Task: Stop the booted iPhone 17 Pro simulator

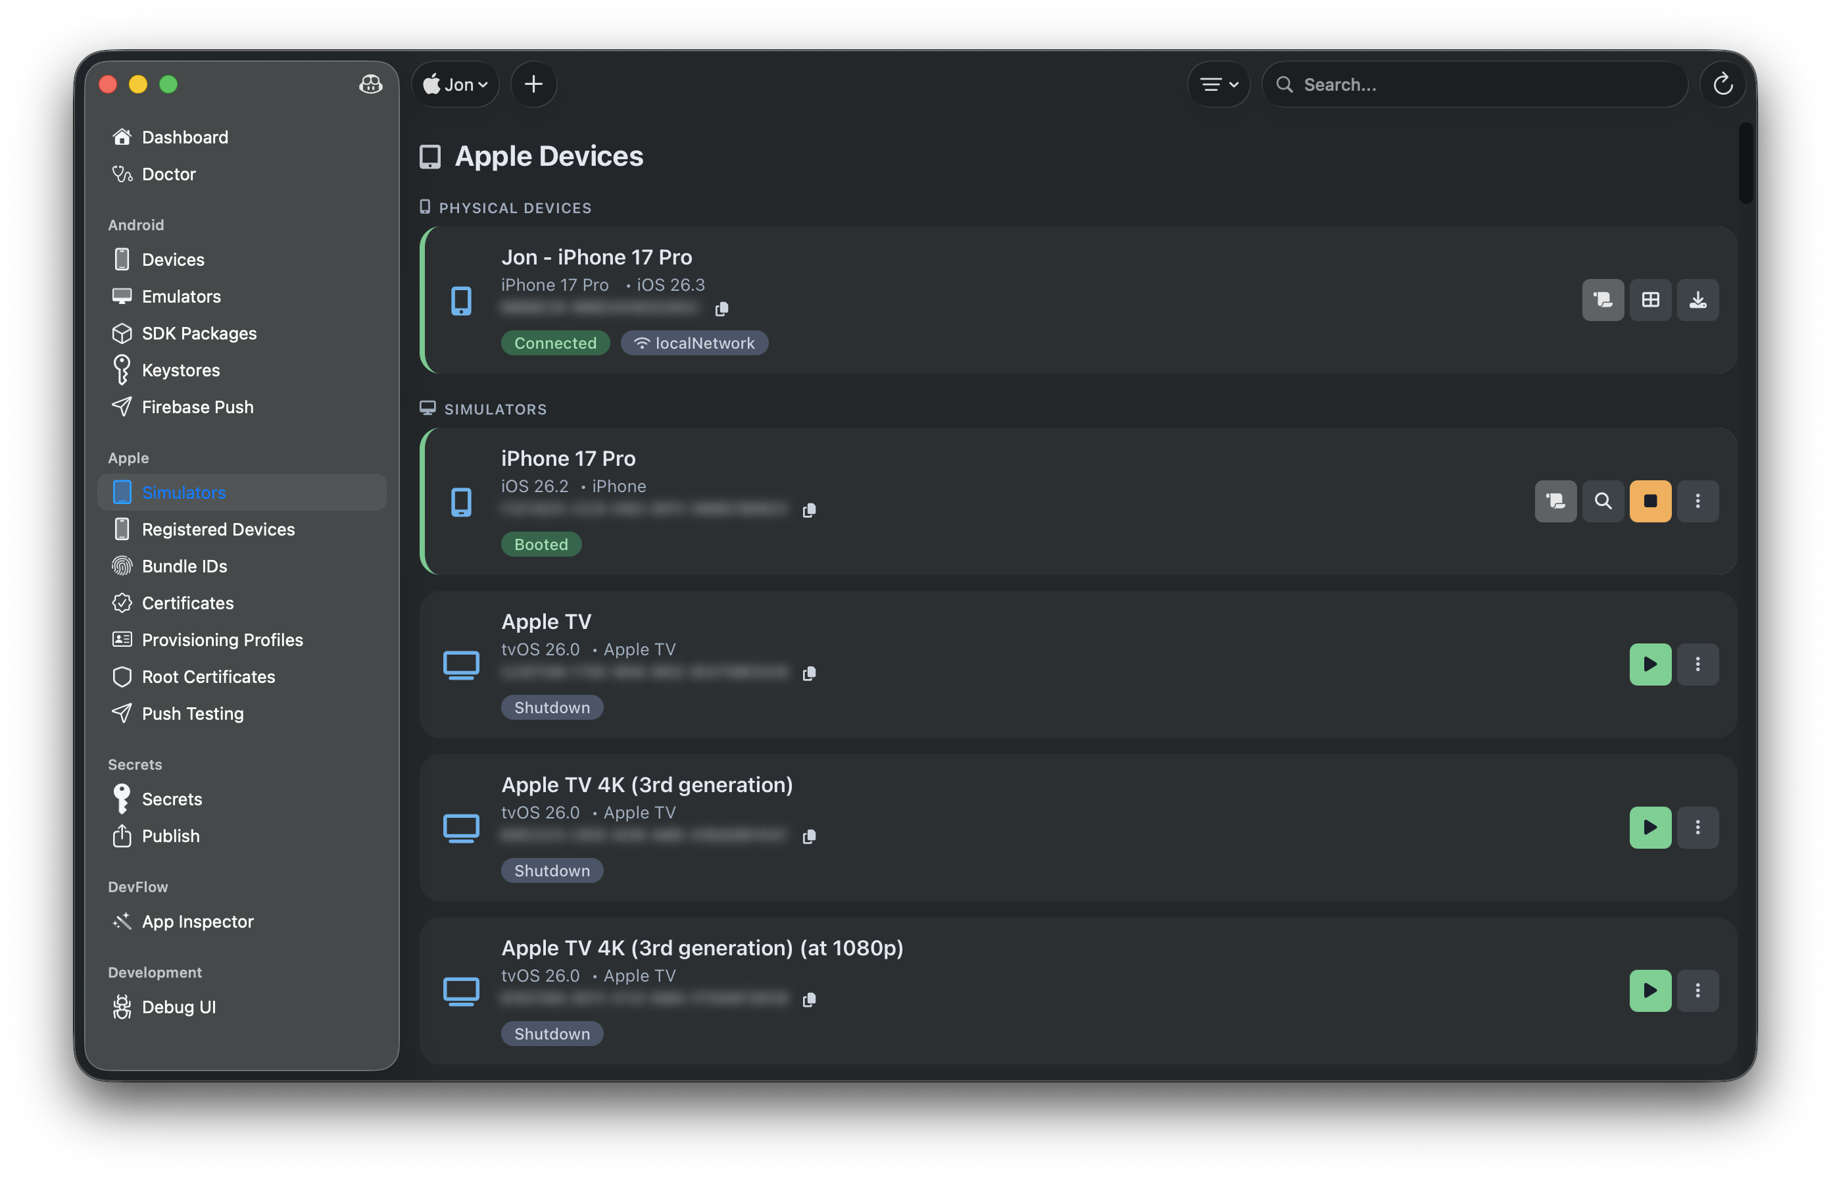Action: click(1650, 501)
